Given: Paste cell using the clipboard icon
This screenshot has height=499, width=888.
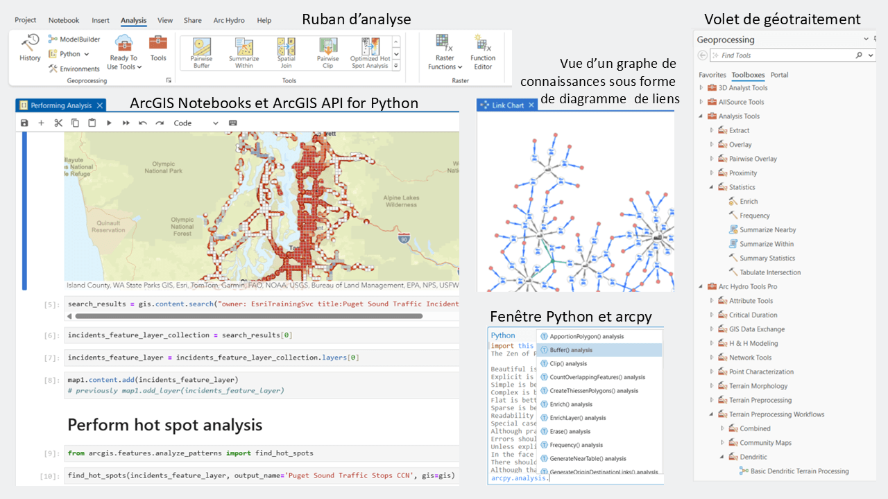Looking at the screenshot, I should 92,123.
